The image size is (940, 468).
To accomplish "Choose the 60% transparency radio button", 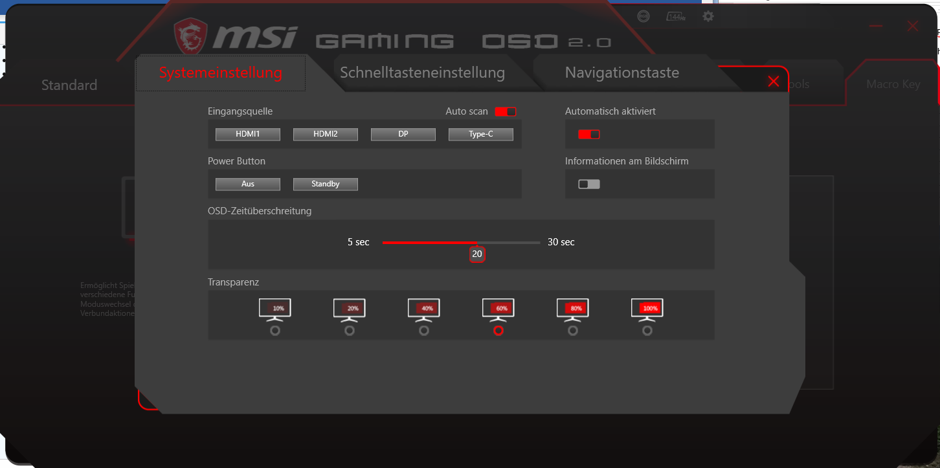I will 498,330.
